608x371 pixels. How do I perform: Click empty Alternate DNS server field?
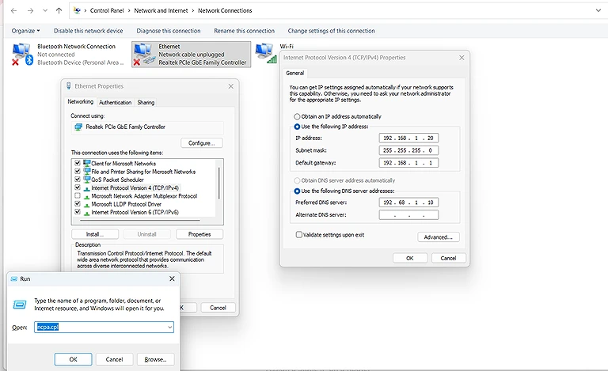pyautogui.click(x=408, y=214)
